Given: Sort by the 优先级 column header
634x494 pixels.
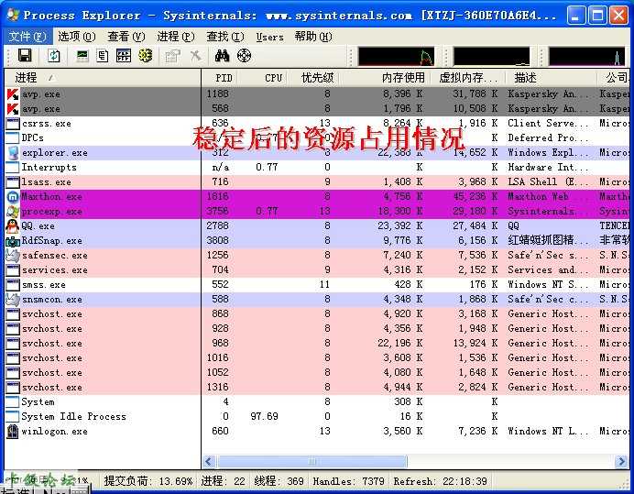Looking at the screenshot, I should click(x=315, y=78).
